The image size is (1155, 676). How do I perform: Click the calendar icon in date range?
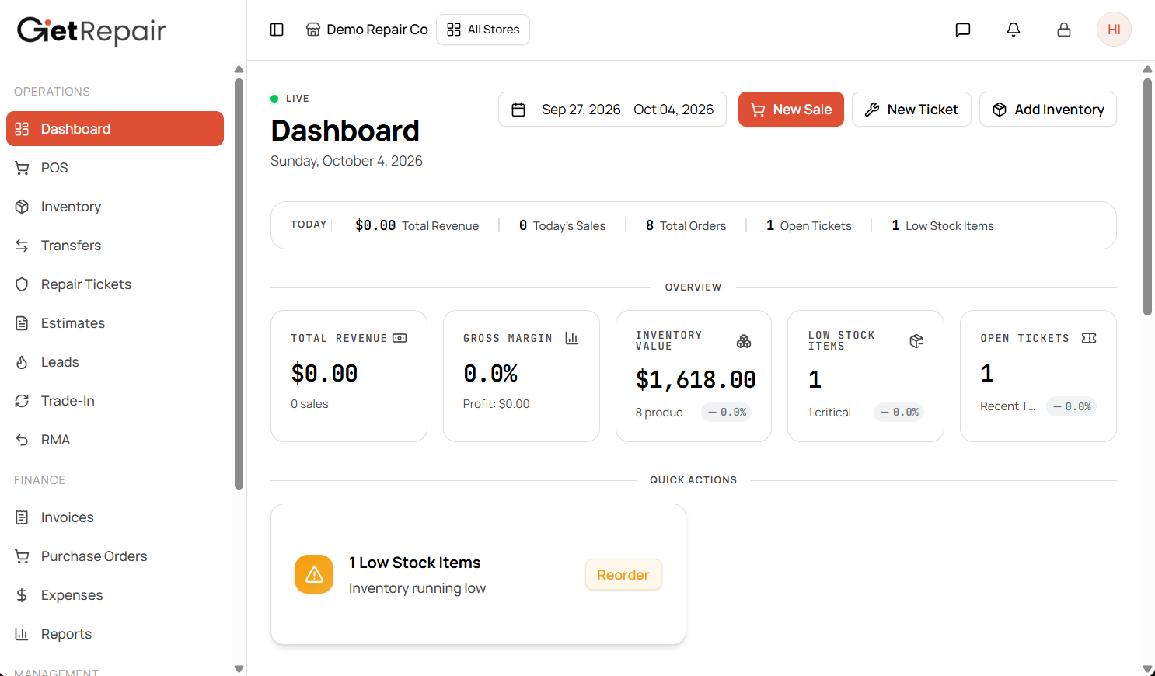[x=518, y=110]
